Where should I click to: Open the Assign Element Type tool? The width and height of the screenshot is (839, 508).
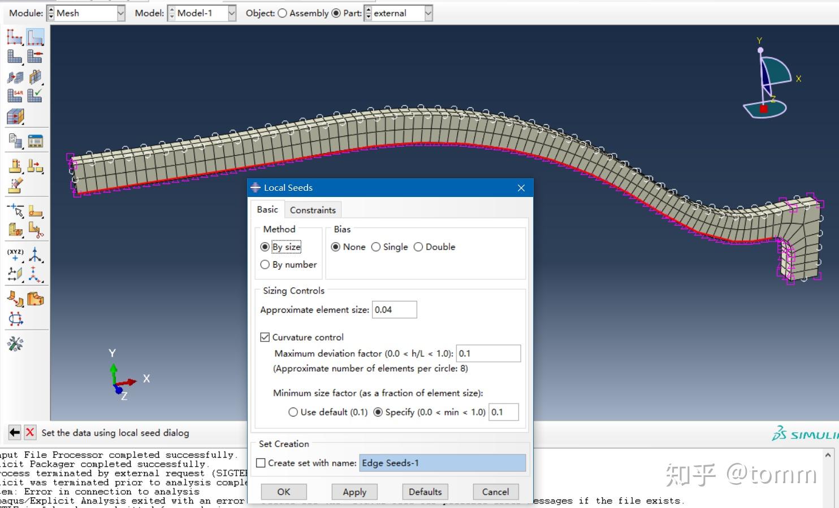pyautogui.click(x=14, y=95)
